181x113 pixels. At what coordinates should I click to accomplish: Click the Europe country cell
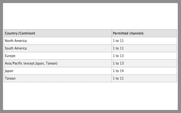click(10, 56)
